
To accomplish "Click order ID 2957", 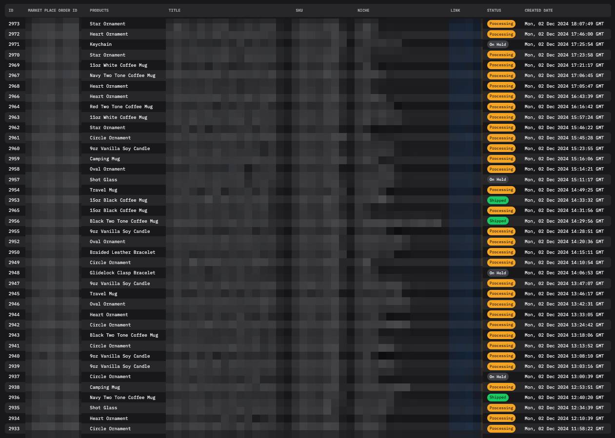I will [14, 180].
